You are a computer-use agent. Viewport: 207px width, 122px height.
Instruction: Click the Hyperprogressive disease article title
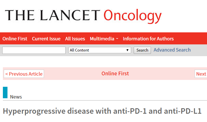point(102,111)
